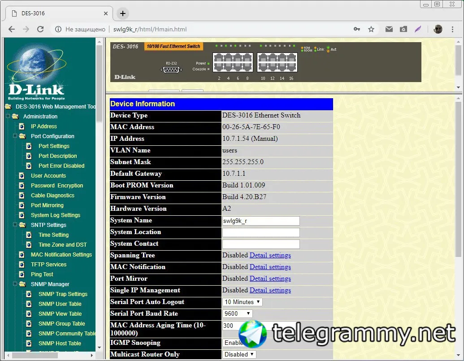464x361 pixels.
Task: Open Spanning Tree Detail settings link
Action: 270,255
